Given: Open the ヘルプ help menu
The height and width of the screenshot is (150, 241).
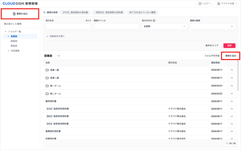Looking at the screenshot, I should coord(204,4).
